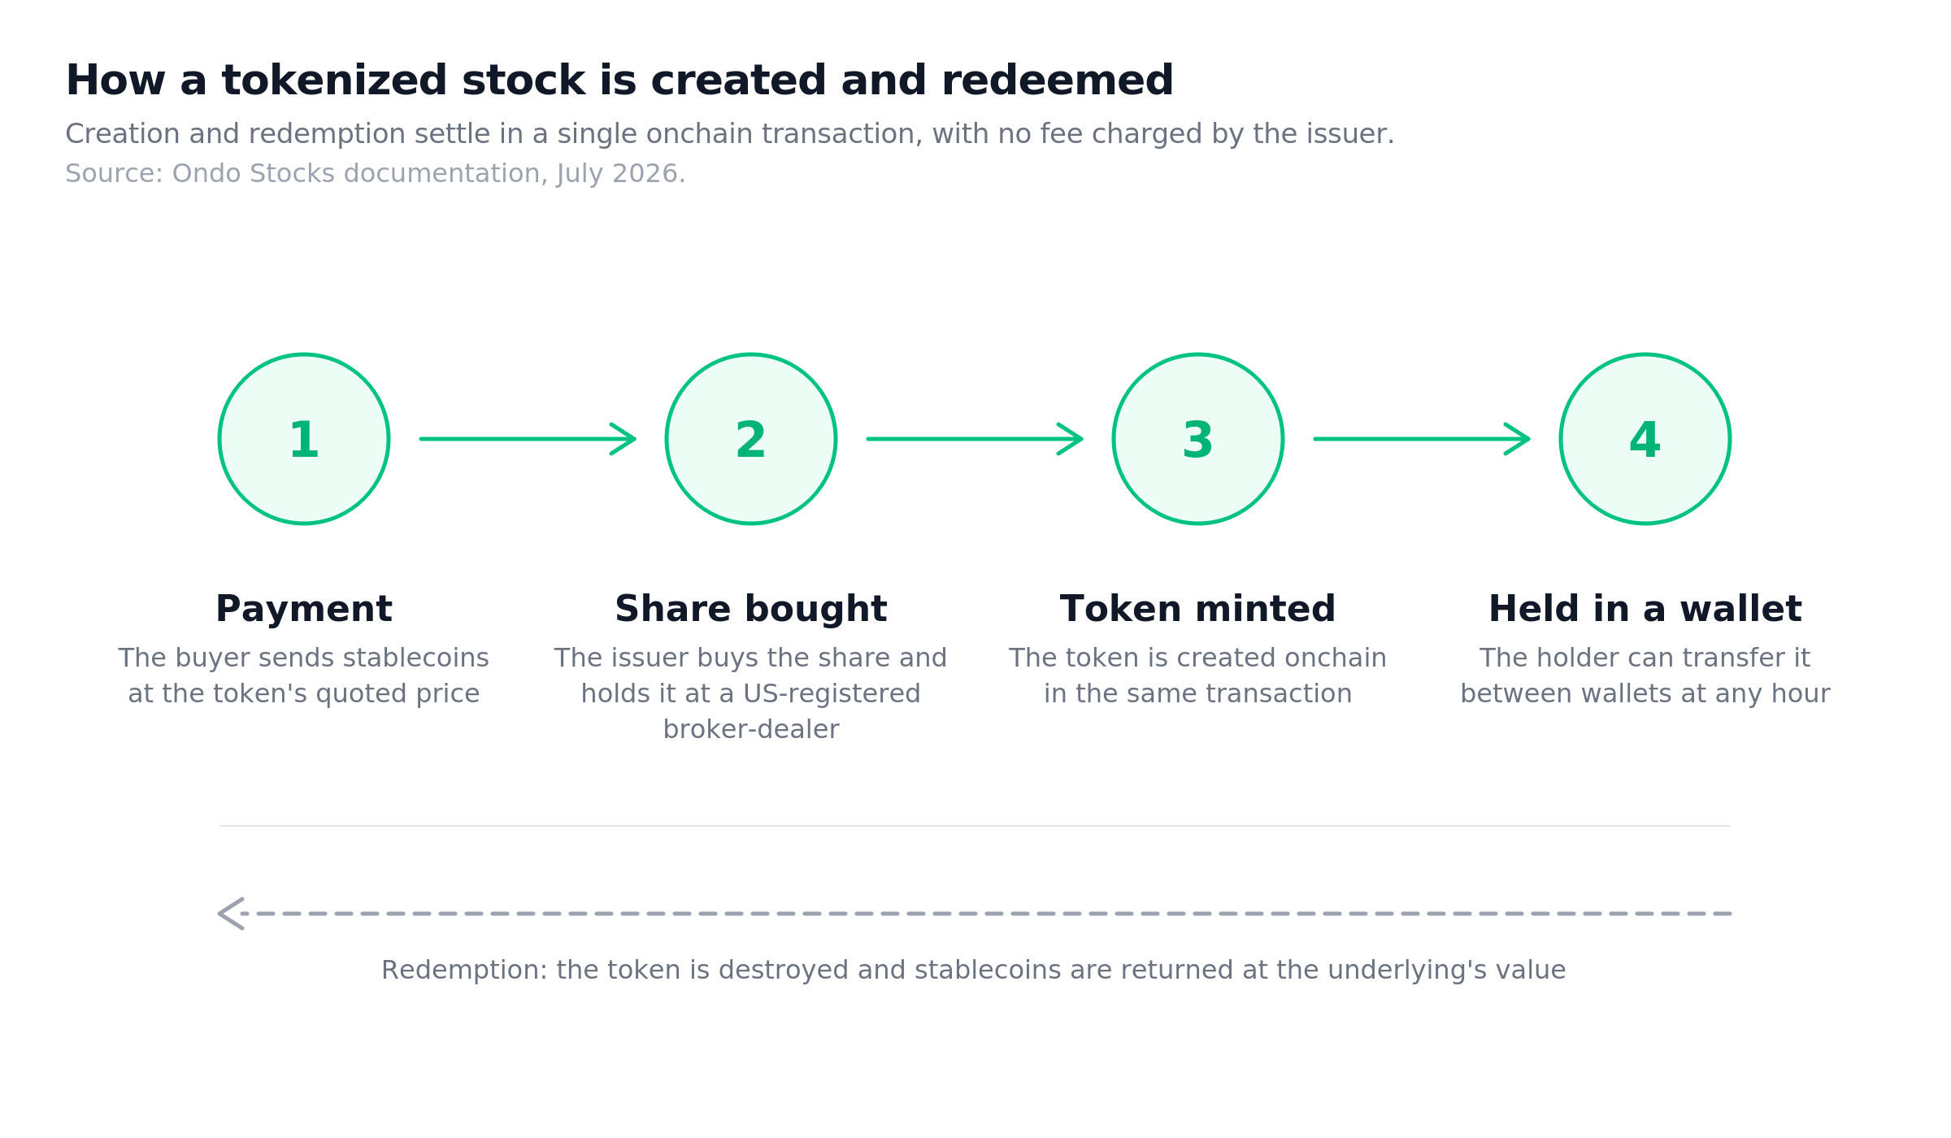Click the arrow between steps 2 and 3
Screen dimensions: 1951x1138
[975, 439]
